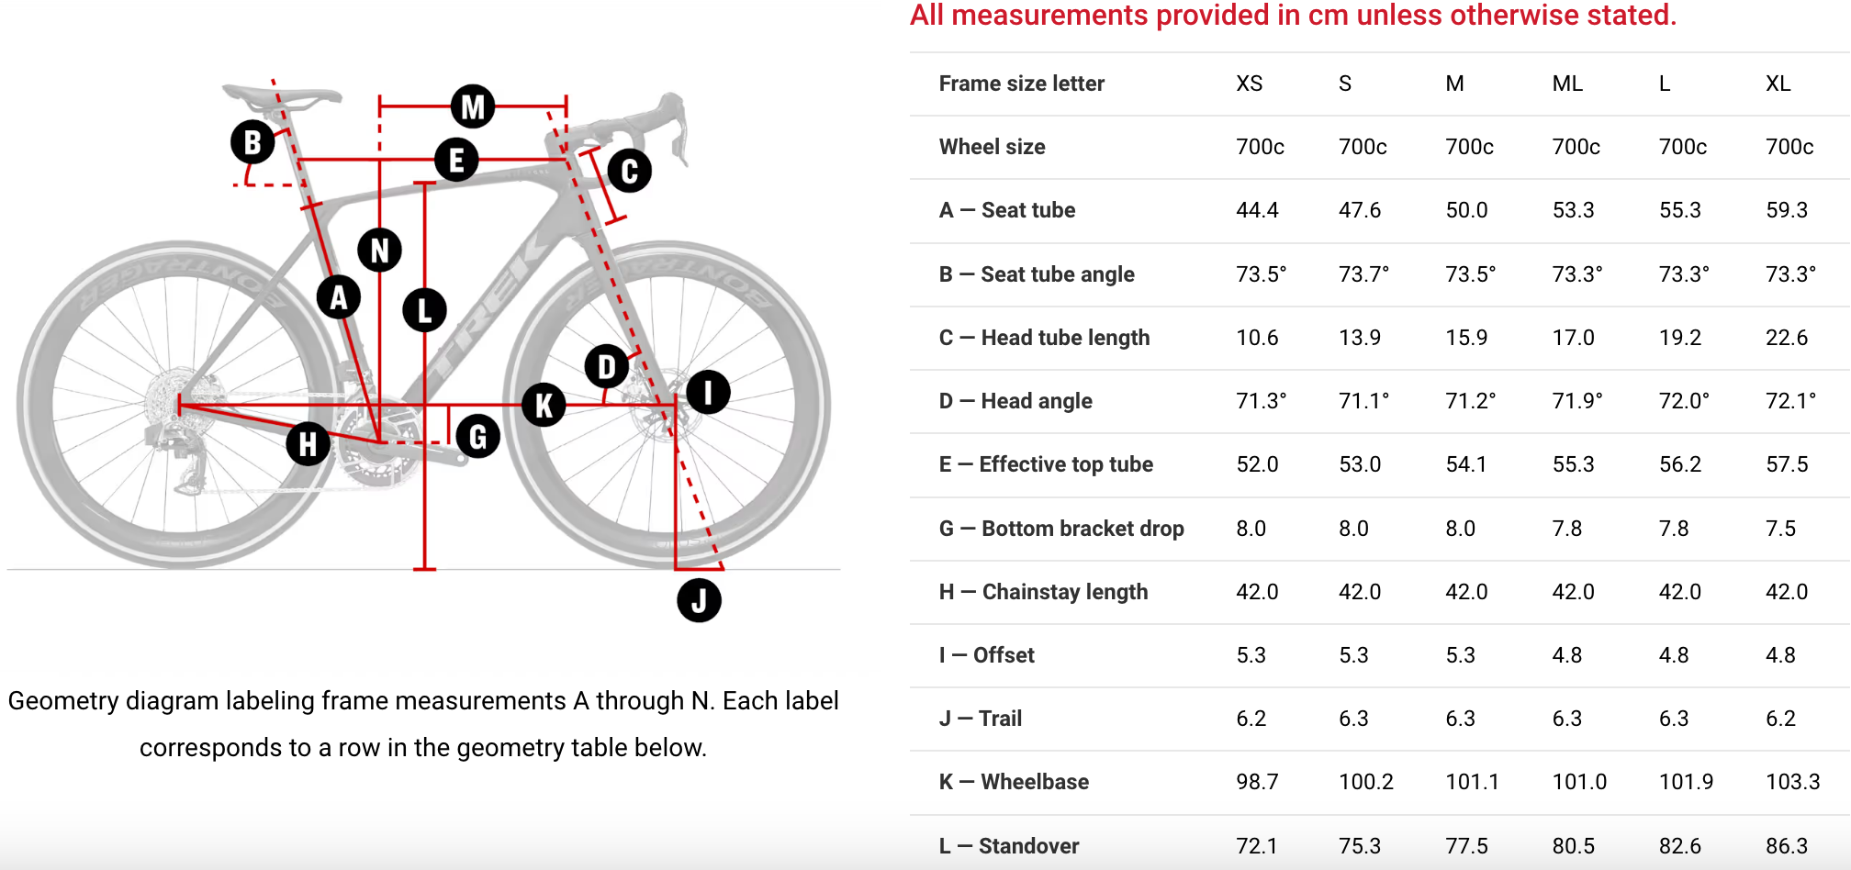Click the M label marker on diagram
Viewport: 1851px width, 870px height.
[x=473, y=106]
